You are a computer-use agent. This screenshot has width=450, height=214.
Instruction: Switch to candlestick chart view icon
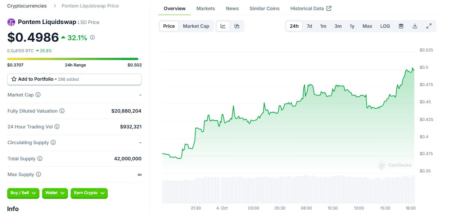pyautogui.click(x=237, y=26)
